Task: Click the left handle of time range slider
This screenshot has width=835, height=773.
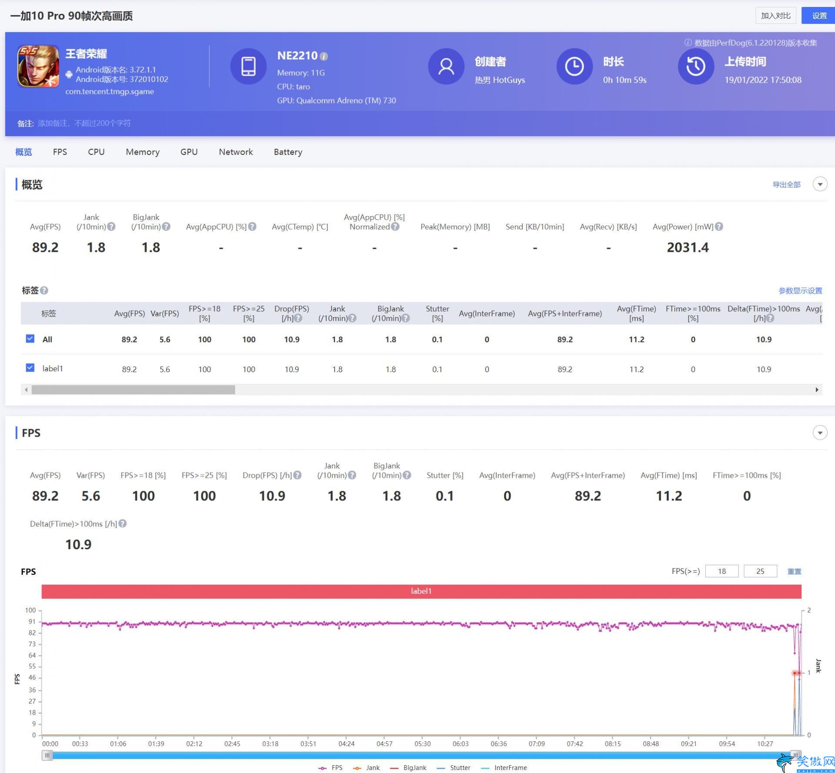Action: tap(47, 756)
